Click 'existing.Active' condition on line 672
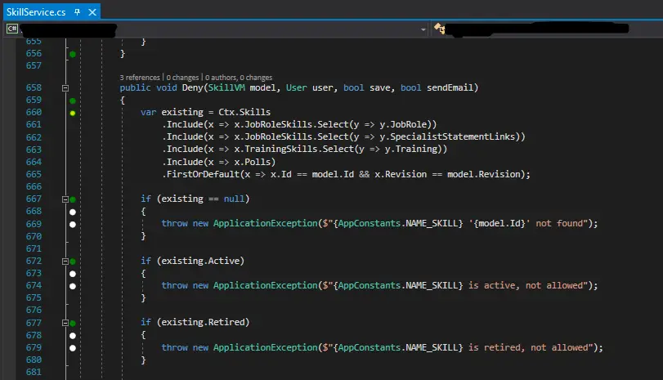663x380 pixels. [200, 261]
